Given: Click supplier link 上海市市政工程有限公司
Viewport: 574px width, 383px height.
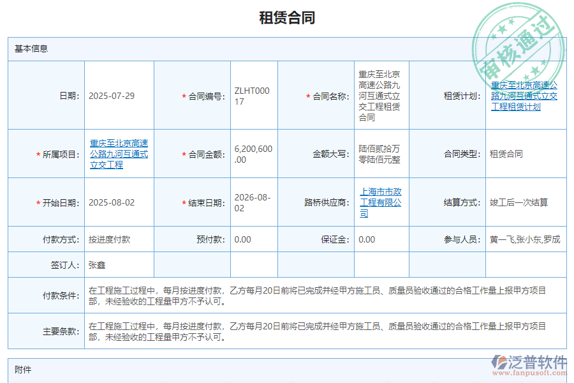Looking at the screenshot, I should (x=379, y=202).
